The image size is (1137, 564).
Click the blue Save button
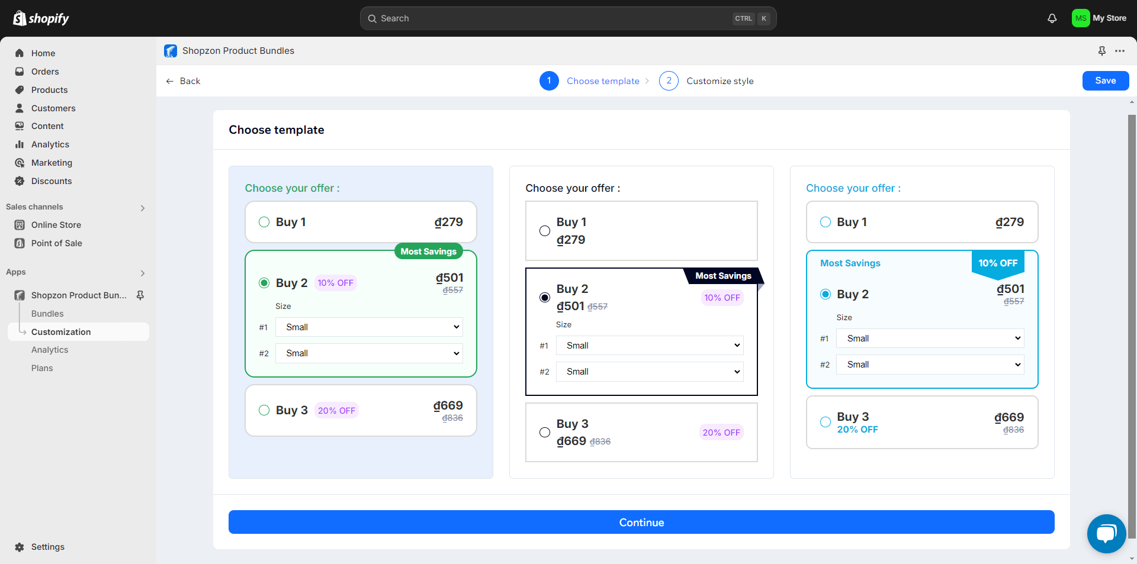[1105, 80]
